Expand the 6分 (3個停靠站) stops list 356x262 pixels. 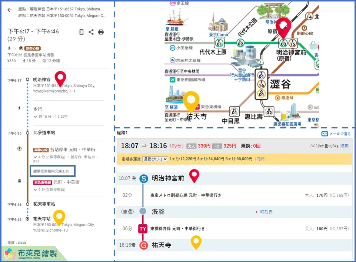[x=49, y=189]
